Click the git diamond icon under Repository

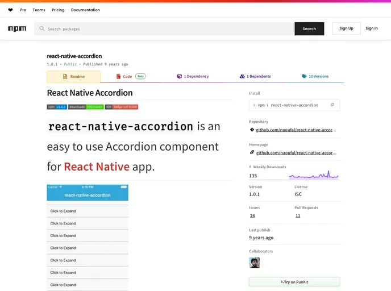(252, 130)
